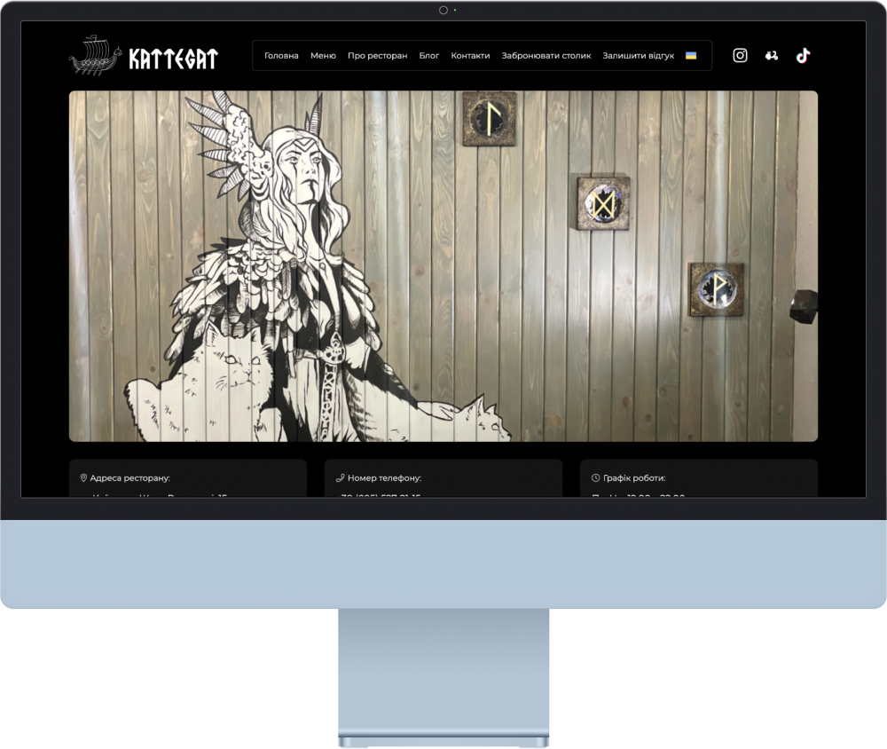Image resolution: width=887 pixels, height=749 pixels.
Task: Click the map pin address icon
Action: click(x=83, y=477)
